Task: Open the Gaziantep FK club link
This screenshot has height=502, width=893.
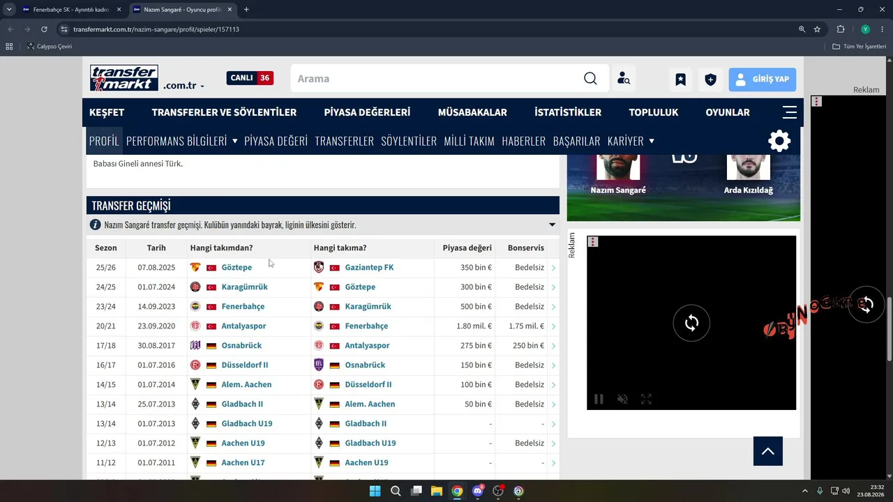Action: point(369,267)
